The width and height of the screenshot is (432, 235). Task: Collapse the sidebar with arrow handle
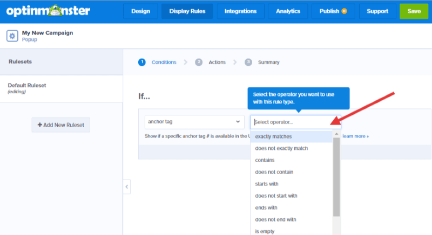point(127,187)
